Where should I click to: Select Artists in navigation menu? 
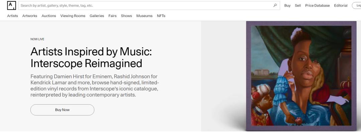[12, 16]
